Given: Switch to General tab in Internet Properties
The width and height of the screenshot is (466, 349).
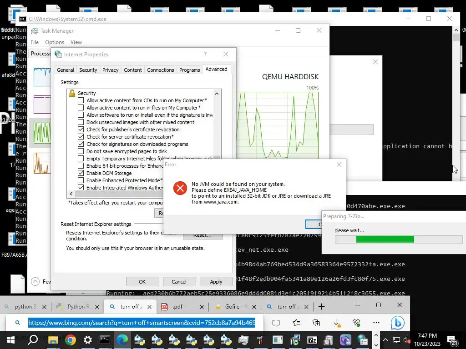Looking at the screenshot, I should point(66,70).
